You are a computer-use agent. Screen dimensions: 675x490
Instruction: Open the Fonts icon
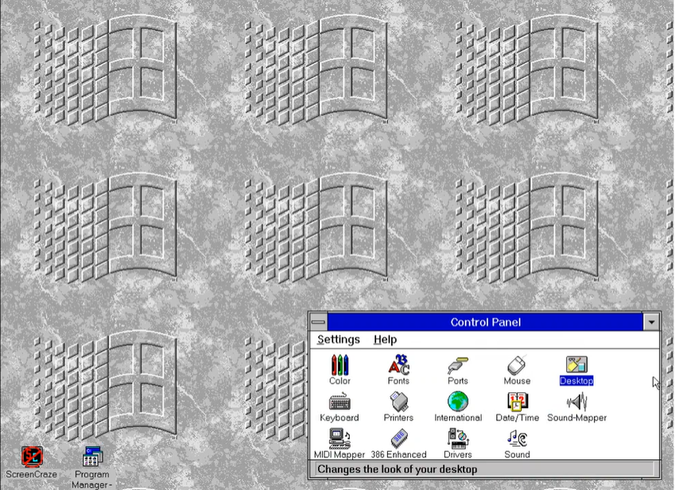point(398,367)
